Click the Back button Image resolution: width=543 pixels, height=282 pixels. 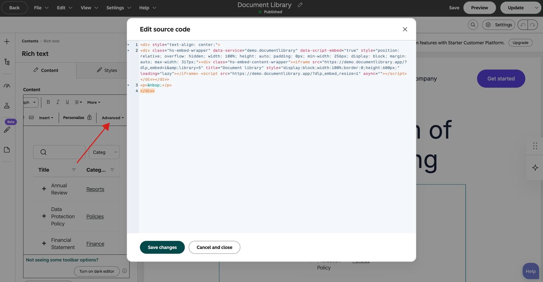(14, 8)
